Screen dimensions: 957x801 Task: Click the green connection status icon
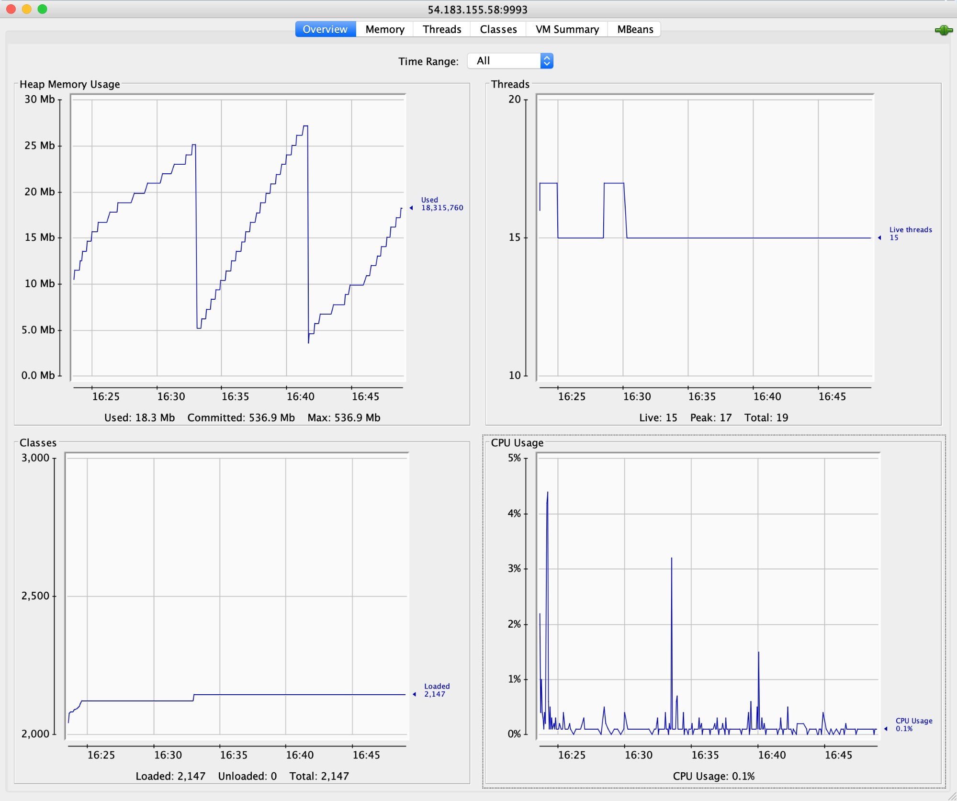coord(944,30)
